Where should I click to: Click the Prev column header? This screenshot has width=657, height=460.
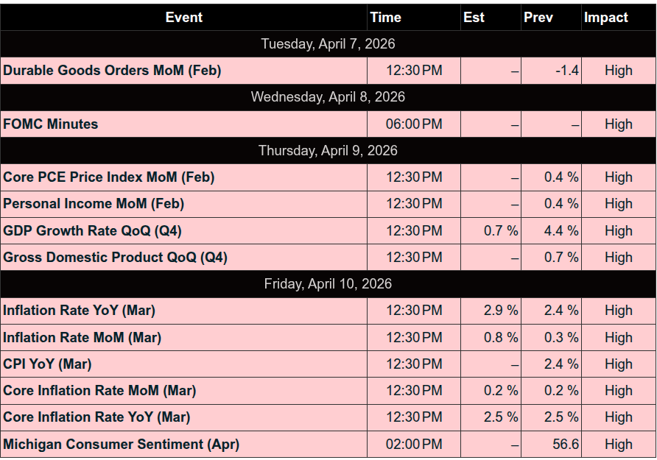click(538, 18)
